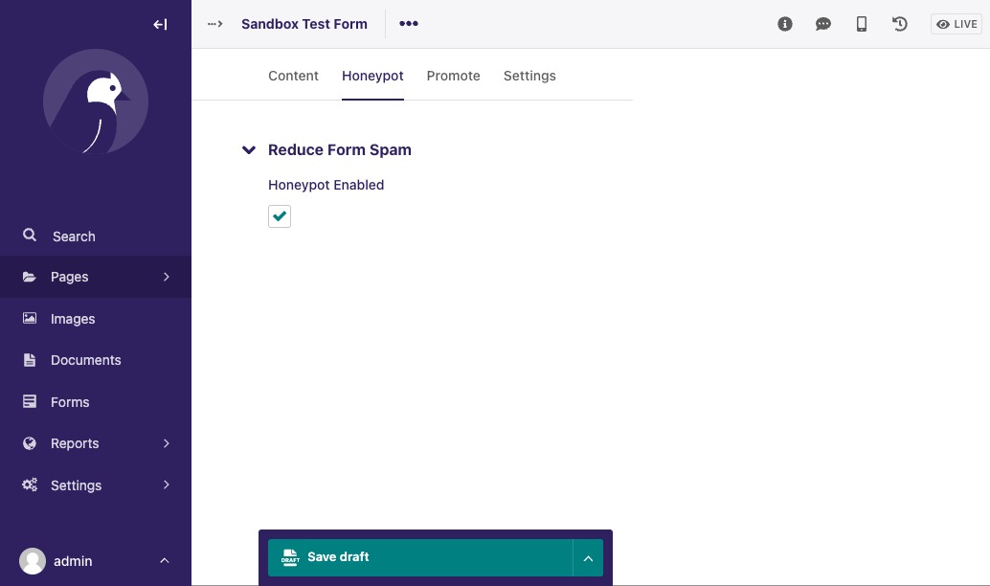
Task: Click the magnifier search icon
Action: (x=30, y=235)
